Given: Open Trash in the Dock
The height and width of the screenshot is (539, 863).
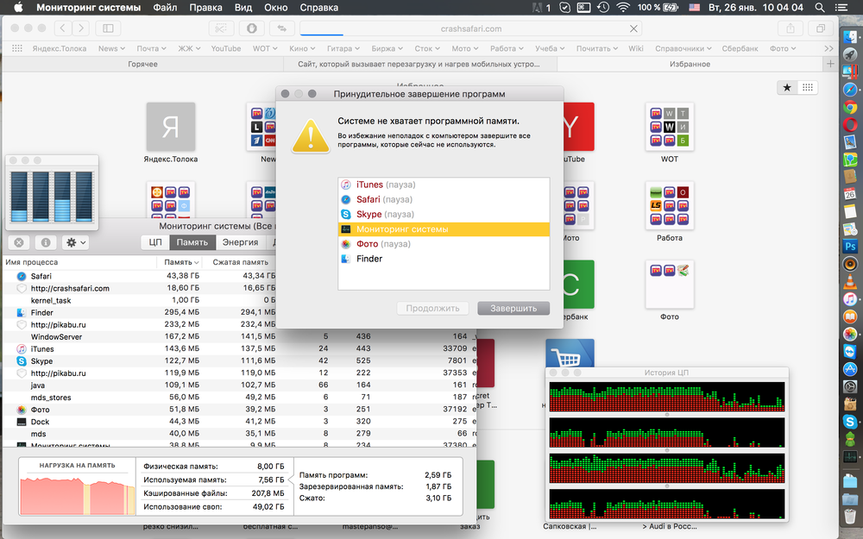Looking at the screenshot, I should (x=850, y=517).
